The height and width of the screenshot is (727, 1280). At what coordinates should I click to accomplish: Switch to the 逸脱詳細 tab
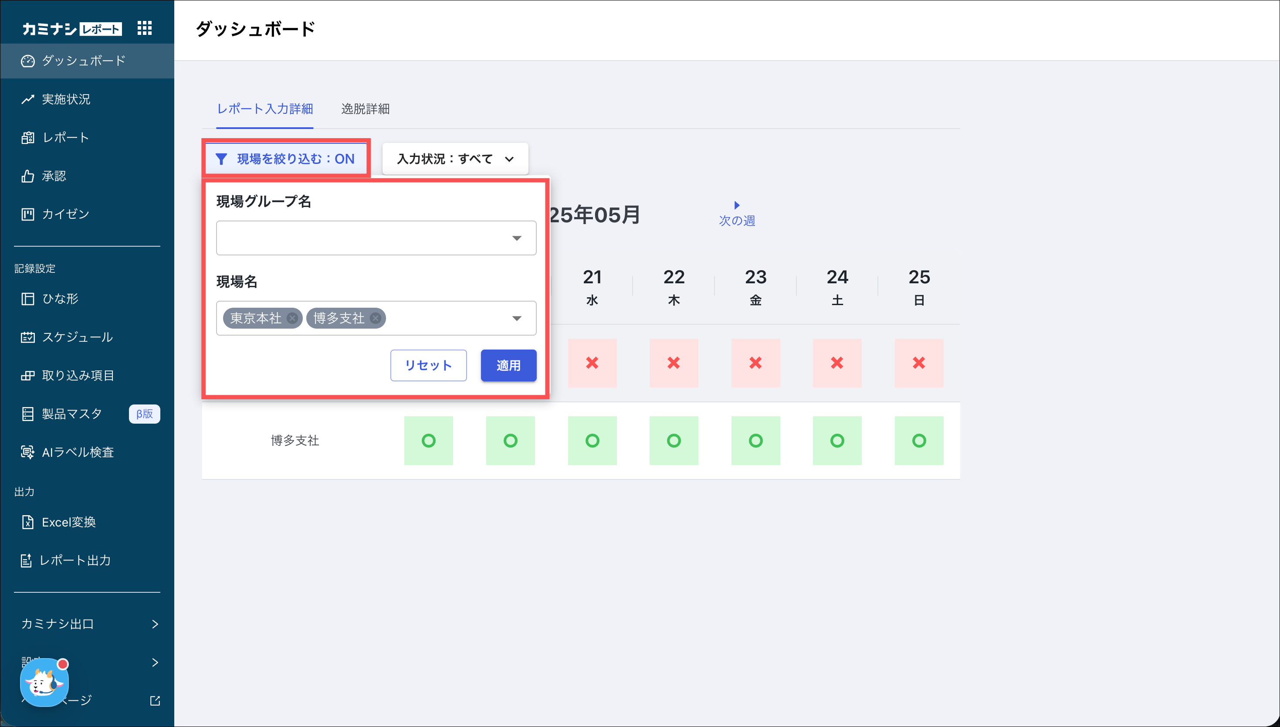click(x=365, y=109)
